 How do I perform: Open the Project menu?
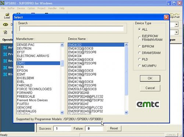coord(41,8)
